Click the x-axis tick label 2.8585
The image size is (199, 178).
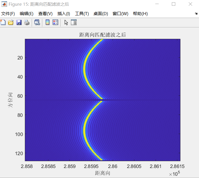tap(48, 166)
